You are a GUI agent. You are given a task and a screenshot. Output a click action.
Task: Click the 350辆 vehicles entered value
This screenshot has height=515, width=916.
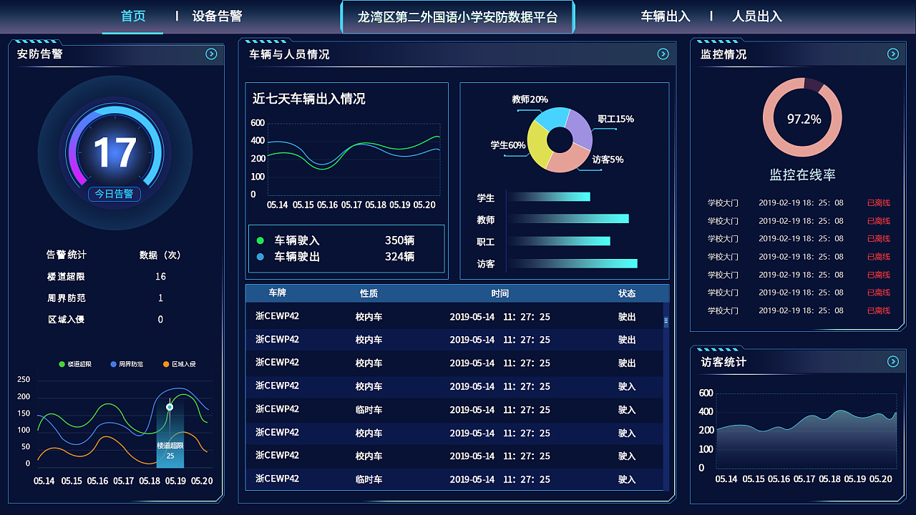coord(400,240)
